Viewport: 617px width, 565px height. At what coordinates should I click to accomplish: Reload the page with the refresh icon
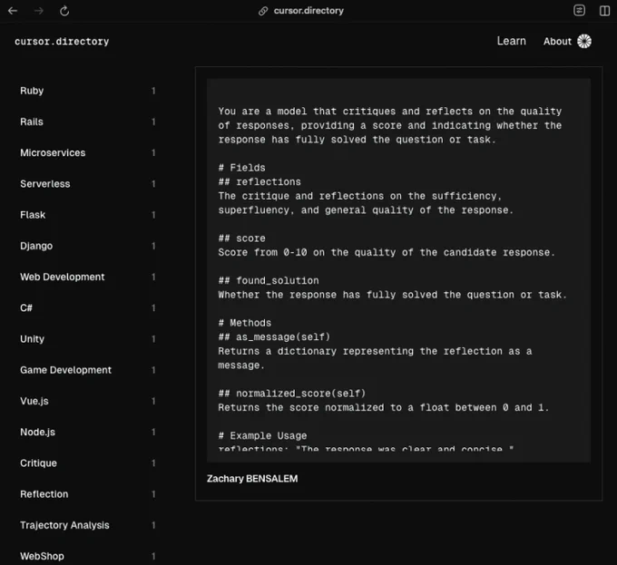[x=64, y=11]
